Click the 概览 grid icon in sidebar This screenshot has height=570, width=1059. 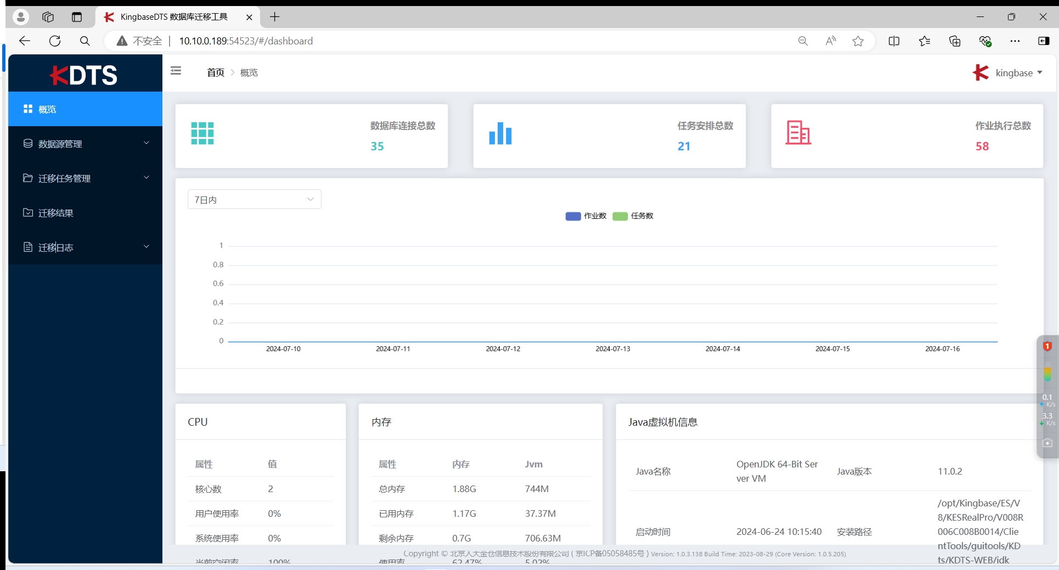coord(28,109)
